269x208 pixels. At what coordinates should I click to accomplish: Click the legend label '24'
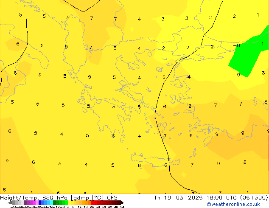click(92, 207)
